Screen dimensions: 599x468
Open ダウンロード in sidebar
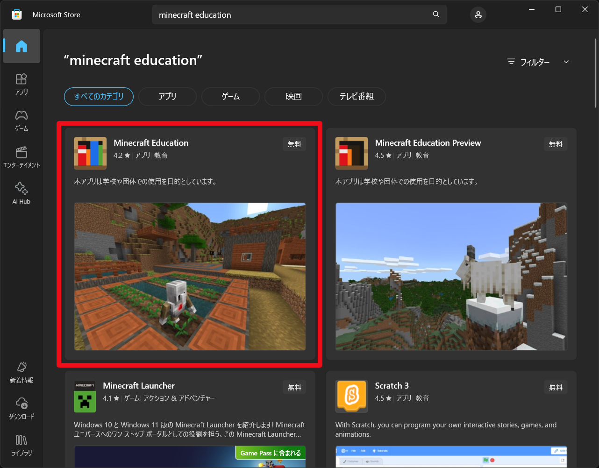[21, 408]
